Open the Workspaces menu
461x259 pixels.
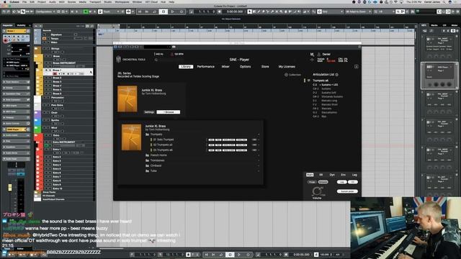pos(122,1)
